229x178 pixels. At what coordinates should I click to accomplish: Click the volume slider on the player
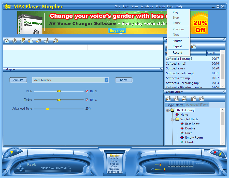tap(160, 169)
